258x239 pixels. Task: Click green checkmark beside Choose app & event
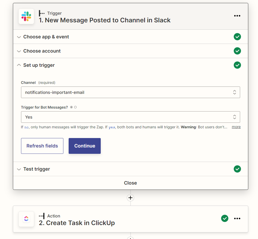click(237, 37)
